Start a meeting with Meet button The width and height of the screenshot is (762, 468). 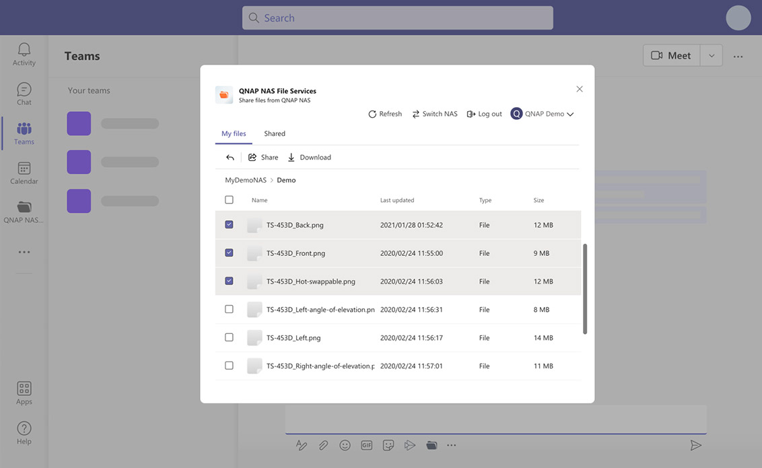click(671, 56)
